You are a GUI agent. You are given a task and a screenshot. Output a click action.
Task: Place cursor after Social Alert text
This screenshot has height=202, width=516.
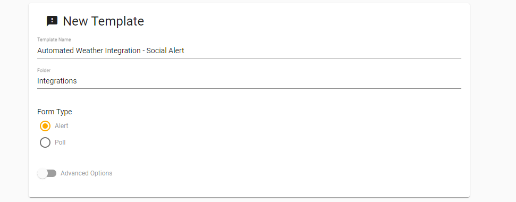[184, 51]
